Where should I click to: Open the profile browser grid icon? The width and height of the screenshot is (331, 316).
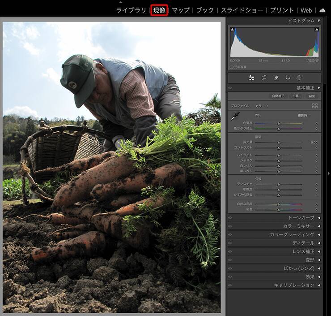coord(315,106)
